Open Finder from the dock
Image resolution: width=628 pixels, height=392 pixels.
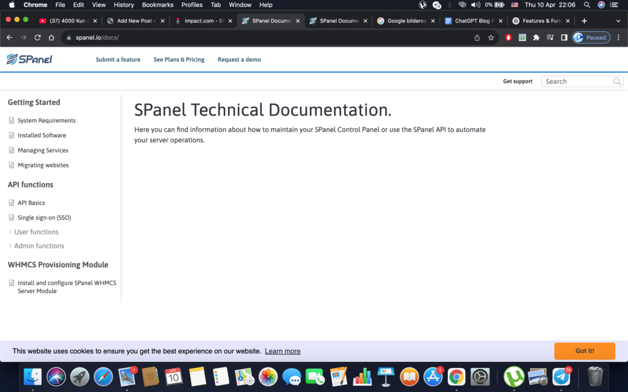click(33, 377)
